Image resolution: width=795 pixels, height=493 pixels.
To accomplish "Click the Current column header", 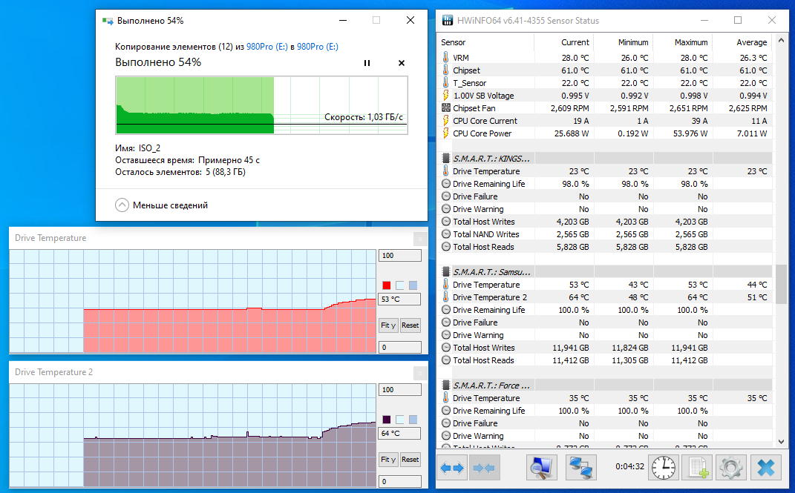I will click(563, 42).
